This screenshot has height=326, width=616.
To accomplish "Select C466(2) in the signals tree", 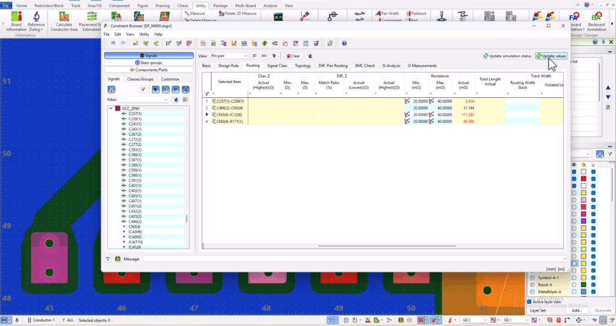I will 135,222.
